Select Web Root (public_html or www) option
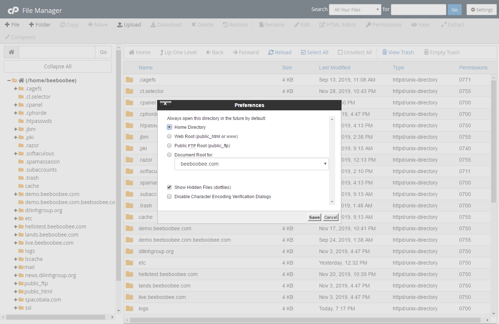This screenshot has height=324, width=499. coord(169,136)
